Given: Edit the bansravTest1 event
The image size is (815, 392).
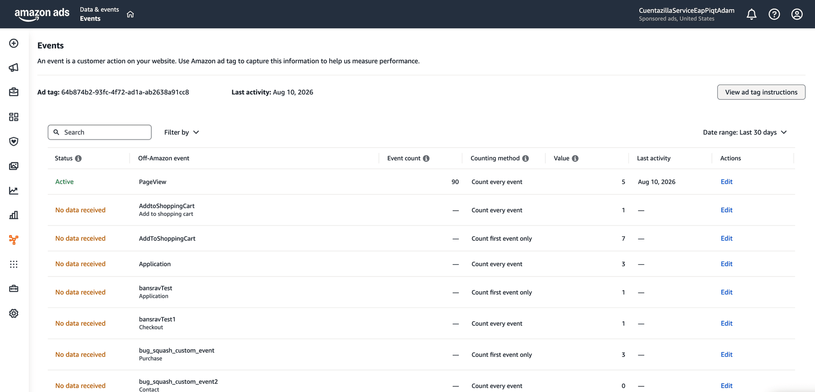Looking at the screenshot, I should [726, 323].
